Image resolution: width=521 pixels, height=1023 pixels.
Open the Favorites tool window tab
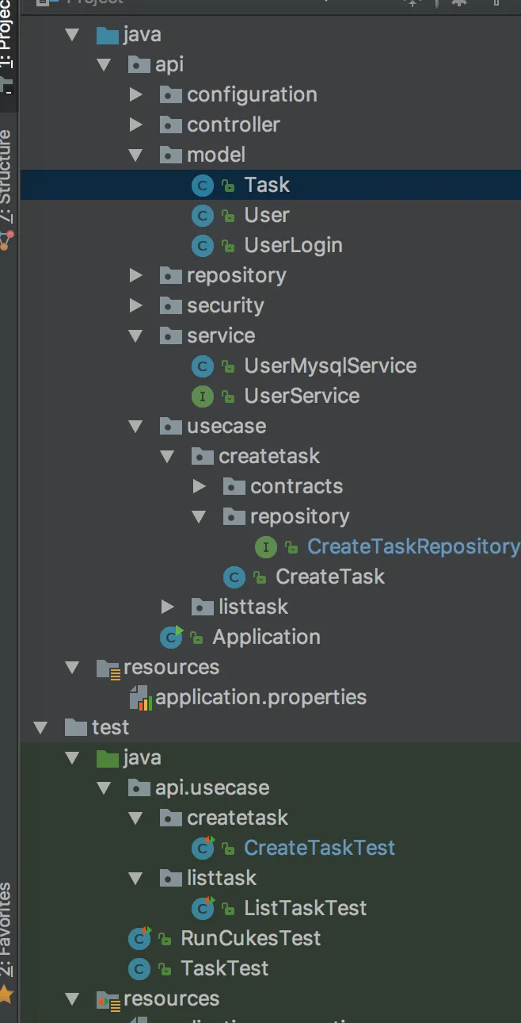(x=6, y=928)
